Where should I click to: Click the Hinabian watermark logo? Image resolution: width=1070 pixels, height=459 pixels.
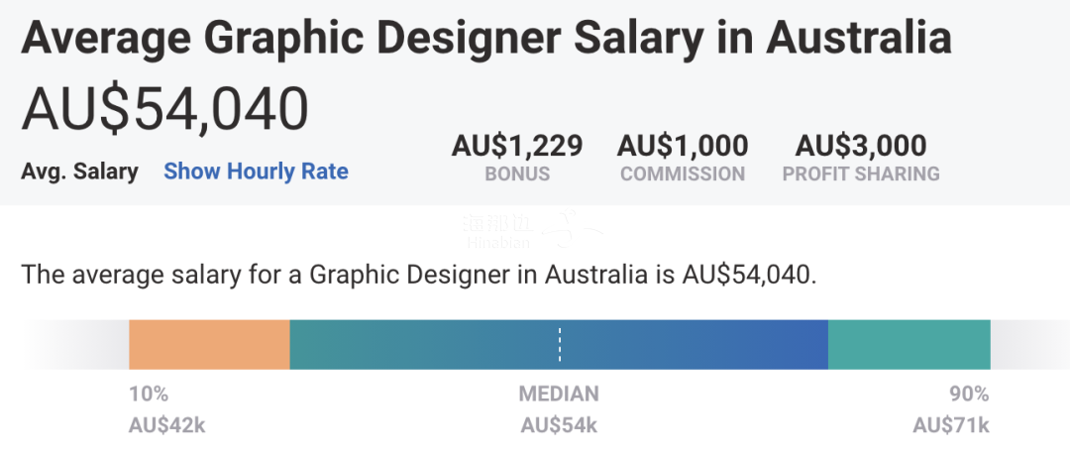532,230
